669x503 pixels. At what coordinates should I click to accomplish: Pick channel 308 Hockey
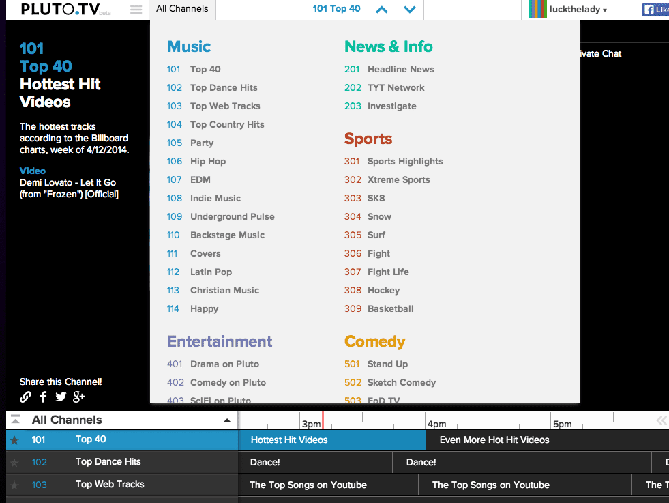372,290
